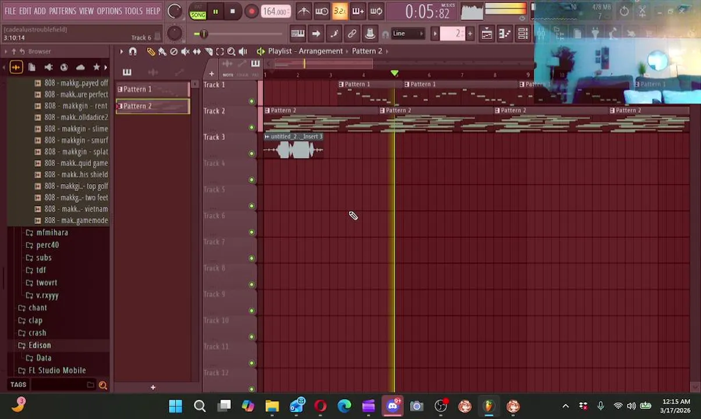
Task: Toggle the loop recording icon
Action: coord(376,11)
